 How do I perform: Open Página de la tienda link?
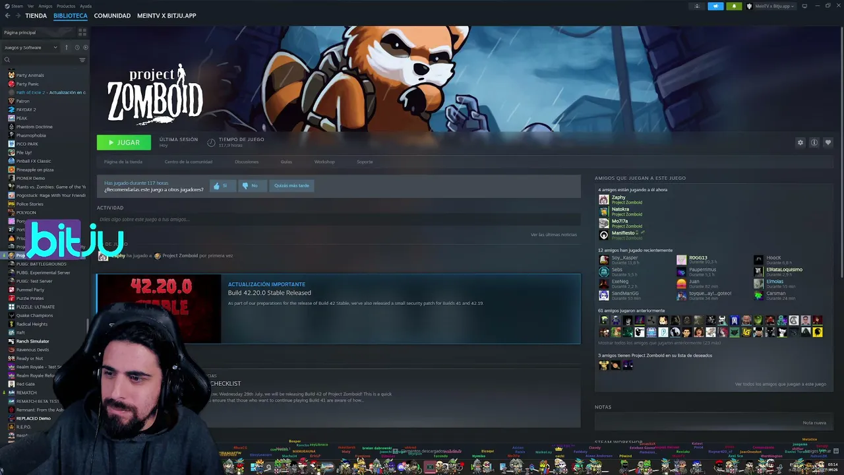pos(123,162)
